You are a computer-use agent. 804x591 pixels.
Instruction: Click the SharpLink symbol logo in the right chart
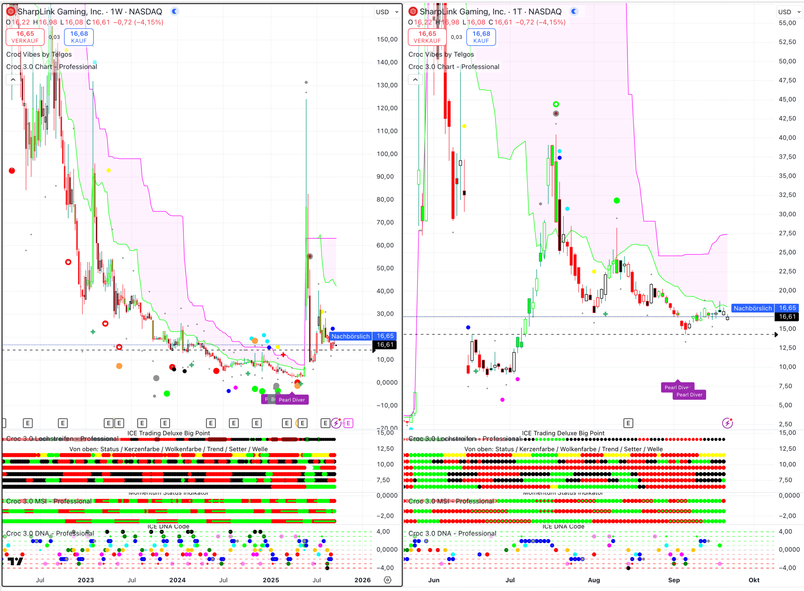tap(413, 12)
